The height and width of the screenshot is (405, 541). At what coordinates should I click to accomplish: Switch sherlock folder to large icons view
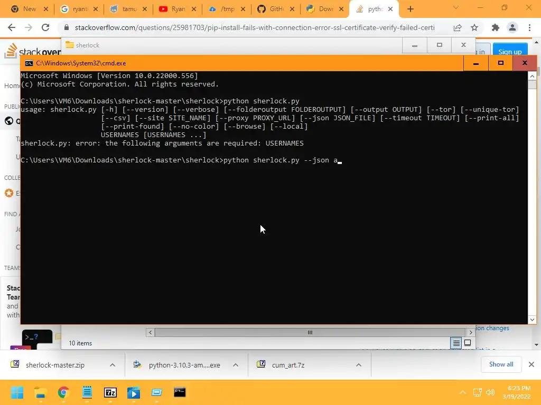tap(468, 343)
